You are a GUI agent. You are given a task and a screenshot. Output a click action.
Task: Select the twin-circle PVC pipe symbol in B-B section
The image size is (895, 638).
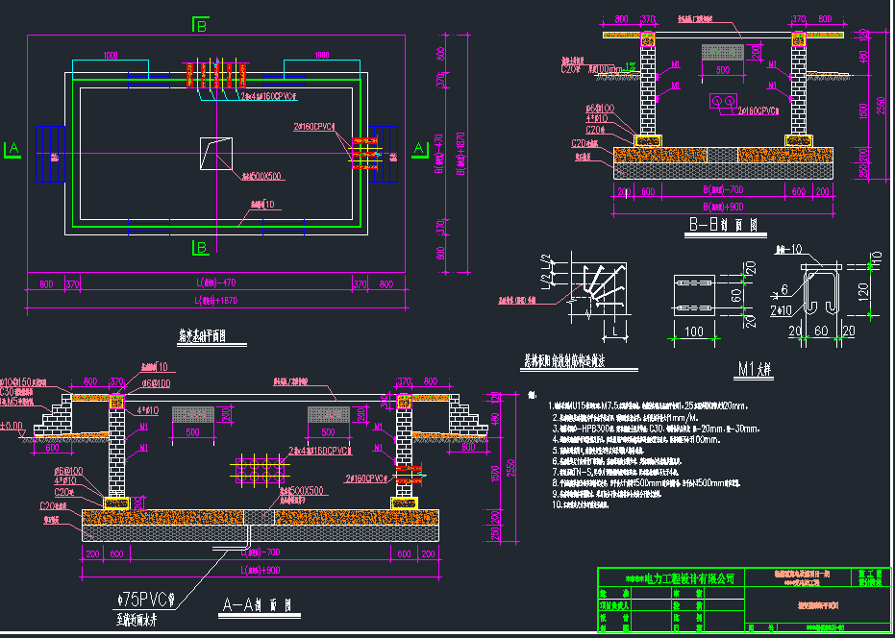[x=722, y=101]
